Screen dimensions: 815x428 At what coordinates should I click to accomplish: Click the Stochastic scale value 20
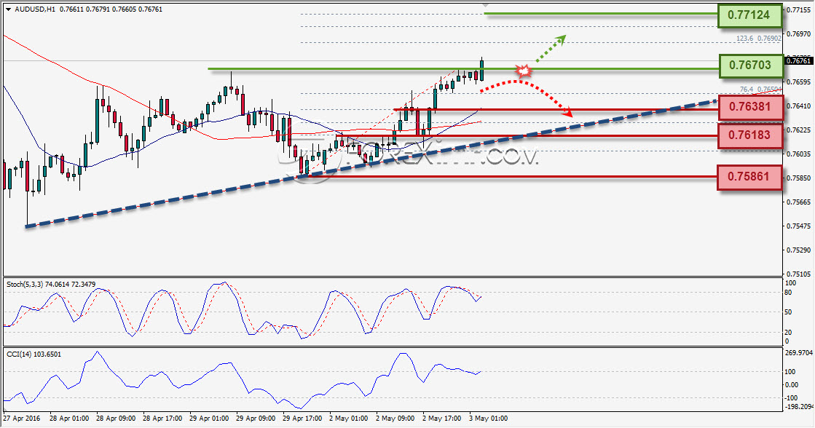pos(788,333)
